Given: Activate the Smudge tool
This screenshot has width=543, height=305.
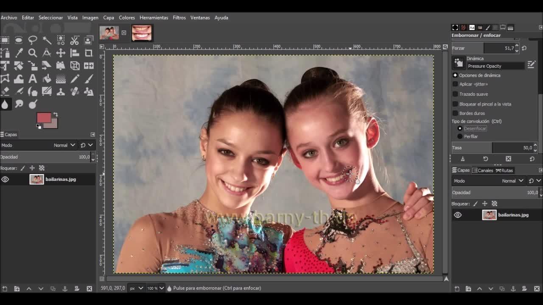Looking at the screenshot, I should (19, 104).
